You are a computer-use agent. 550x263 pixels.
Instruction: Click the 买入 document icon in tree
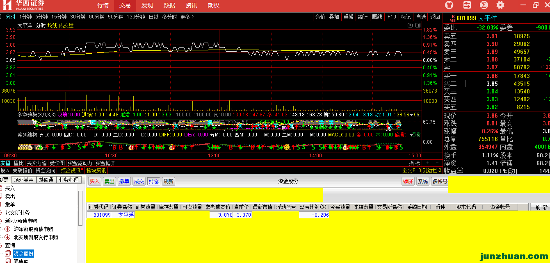point(2,188)
